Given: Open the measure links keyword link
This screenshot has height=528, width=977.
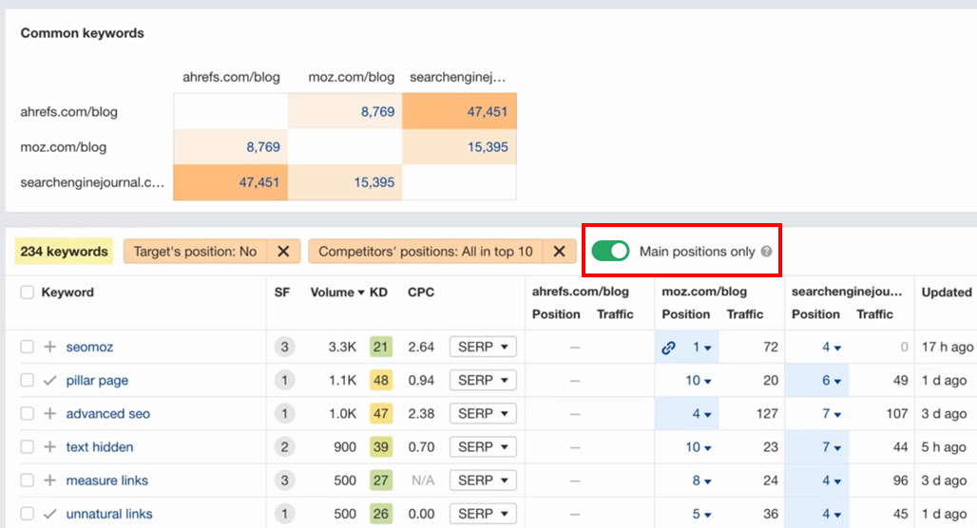Looking at the screenshot, I should click(107, 481).
